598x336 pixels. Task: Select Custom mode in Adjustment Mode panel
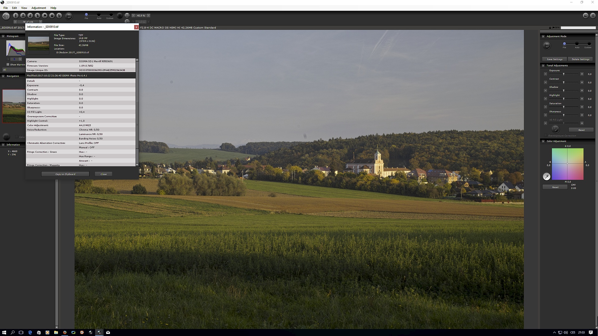point(589,44)
